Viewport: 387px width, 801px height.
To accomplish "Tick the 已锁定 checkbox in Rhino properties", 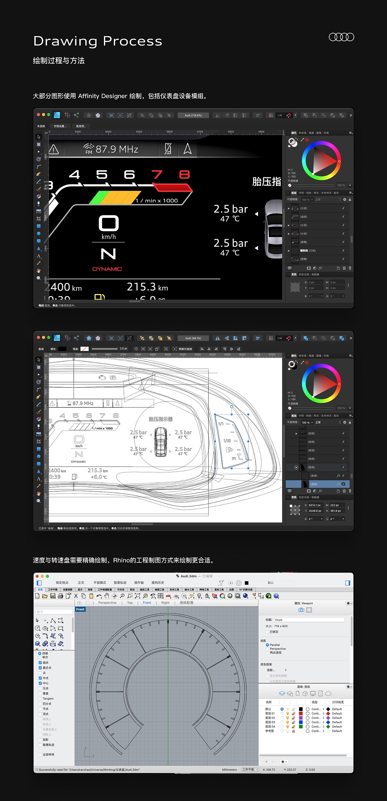I will click(267, 631).
